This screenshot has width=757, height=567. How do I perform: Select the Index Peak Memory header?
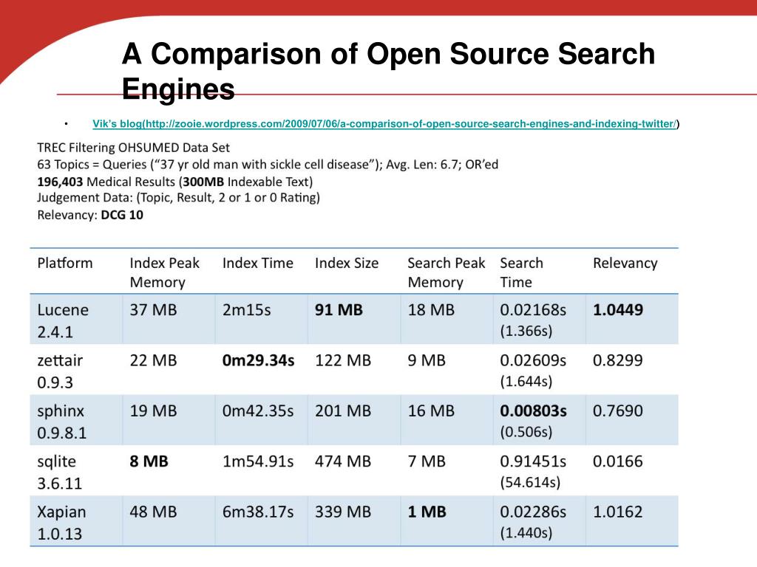pyautogui.click(x=164, y=272)
